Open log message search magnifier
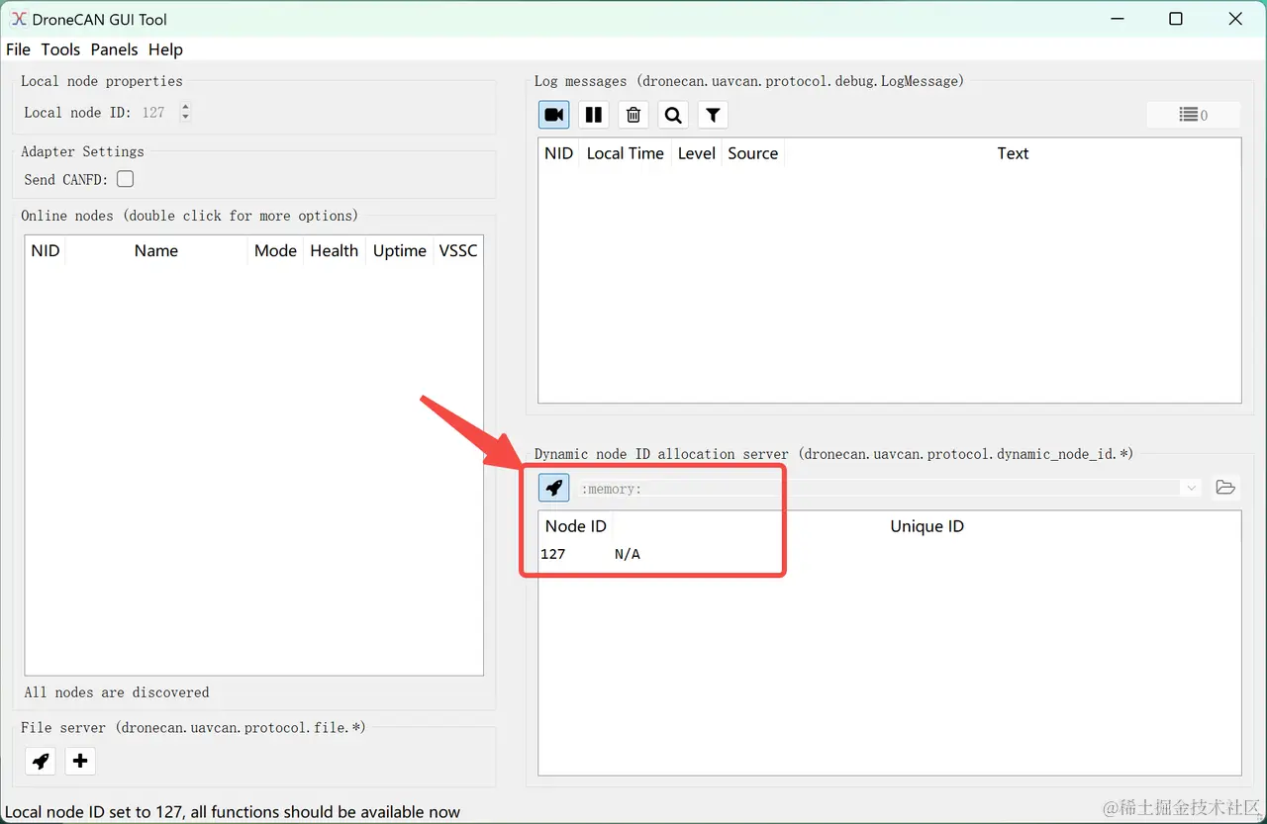1267x824 pixels. (x=673, y=115)
